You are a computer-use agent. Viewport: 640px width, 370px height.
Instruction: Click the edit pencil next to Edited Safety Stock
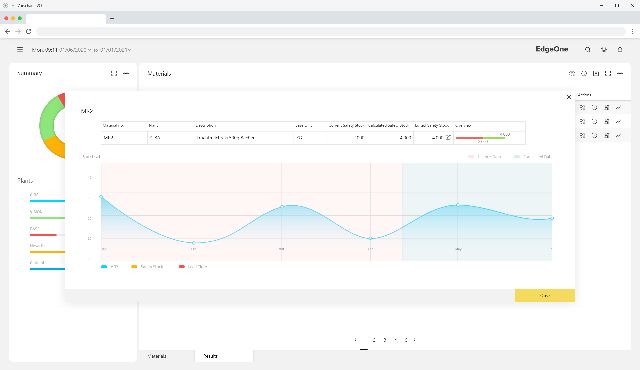(448, 137)
